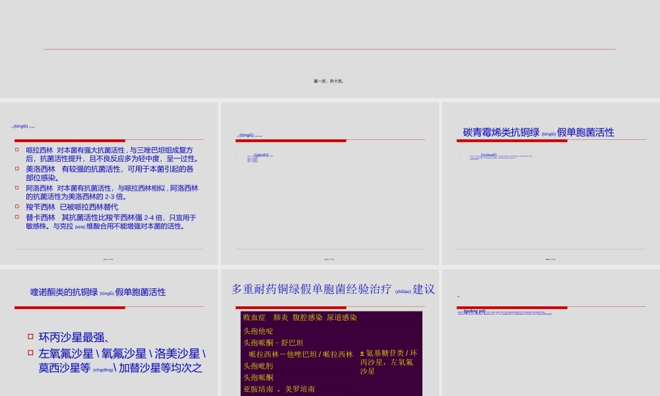The width and height of the screenshot is (660, 396).
Task: Click the bullet starting with 替卡西林 其抗菌活性
Action: [111, 222]
